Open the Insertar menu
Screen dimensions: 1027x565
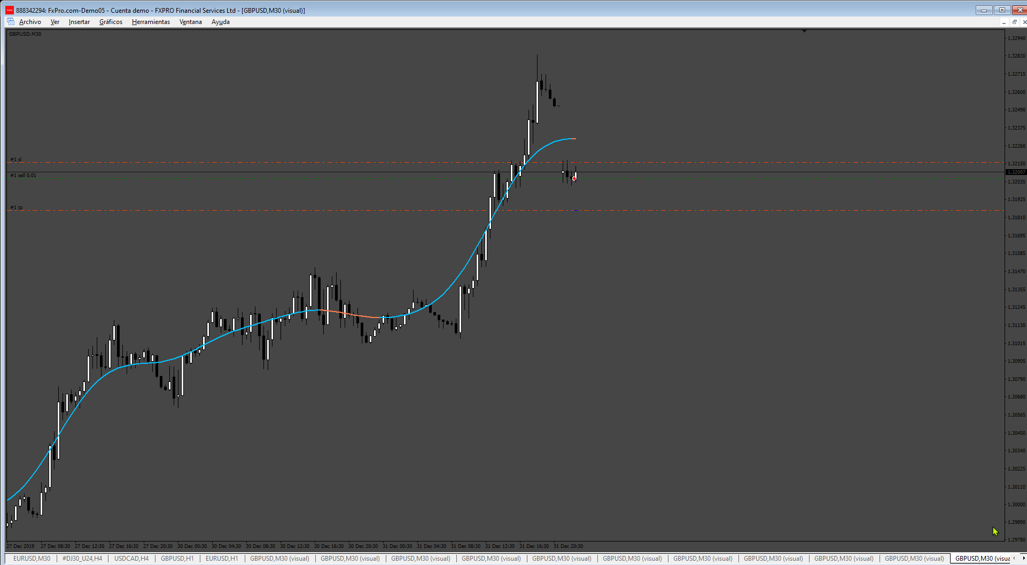click(79, 22)
